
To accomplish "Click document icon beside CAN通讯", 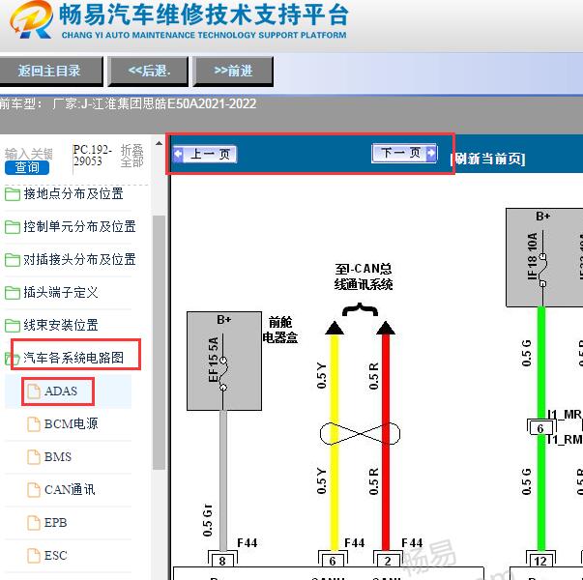I will tap(34, 490).
